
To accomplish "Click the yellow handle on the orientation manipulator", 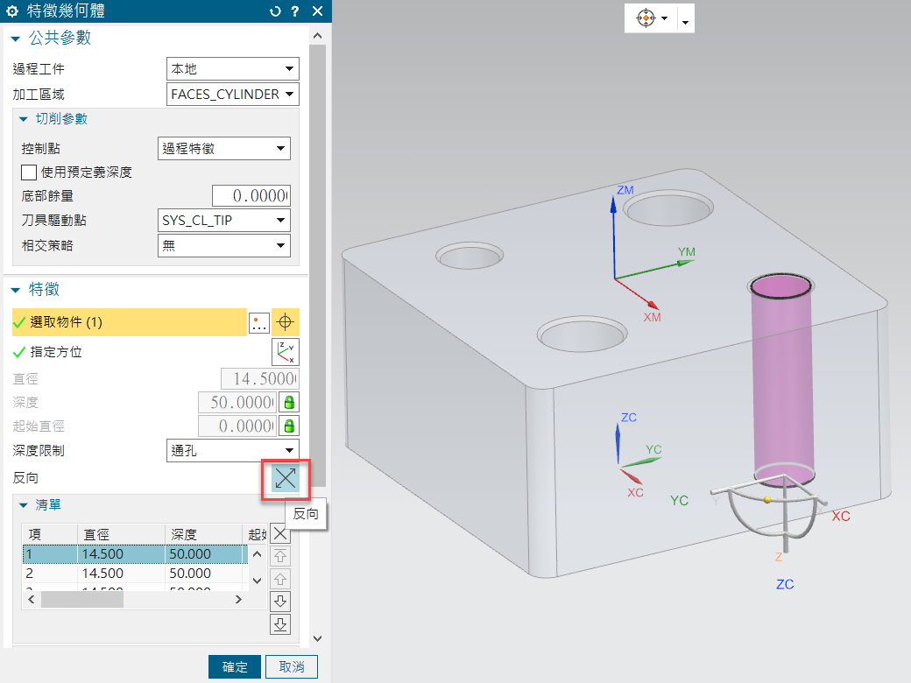I will point(767,499).
